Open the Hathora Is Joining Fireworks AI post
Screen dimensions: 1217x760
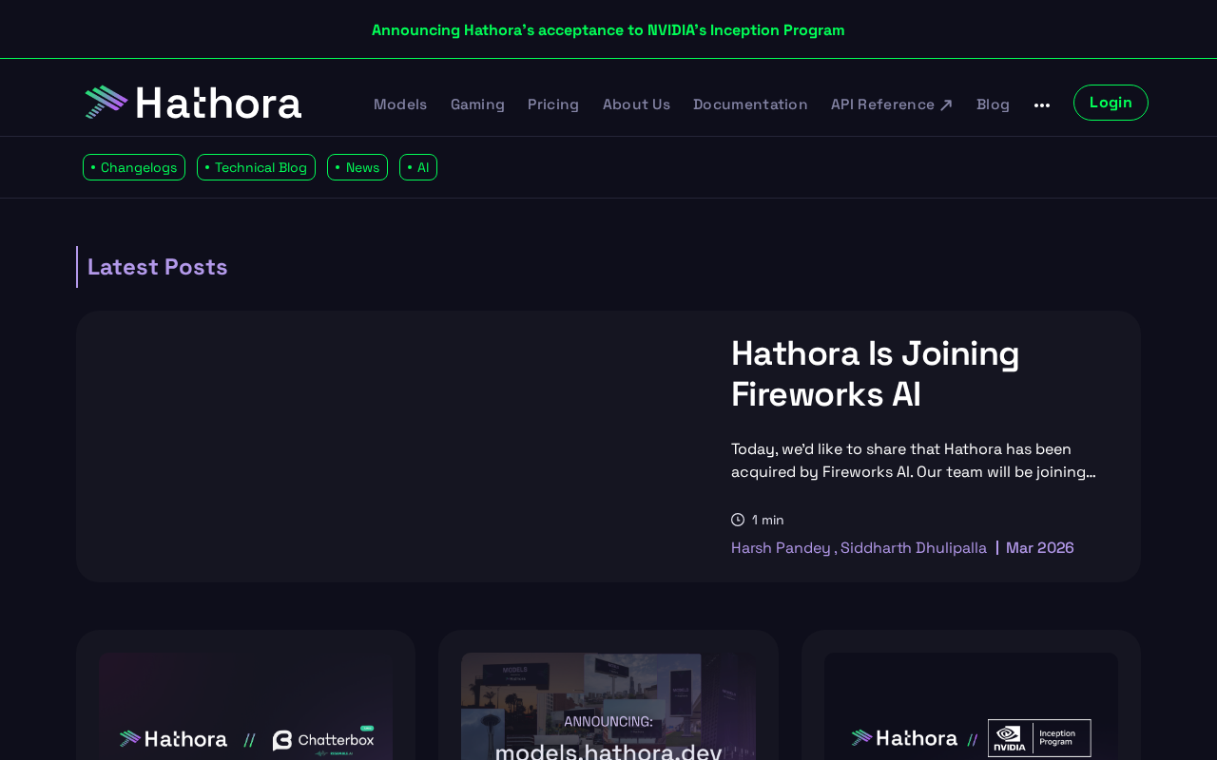(x=875, y=373)
